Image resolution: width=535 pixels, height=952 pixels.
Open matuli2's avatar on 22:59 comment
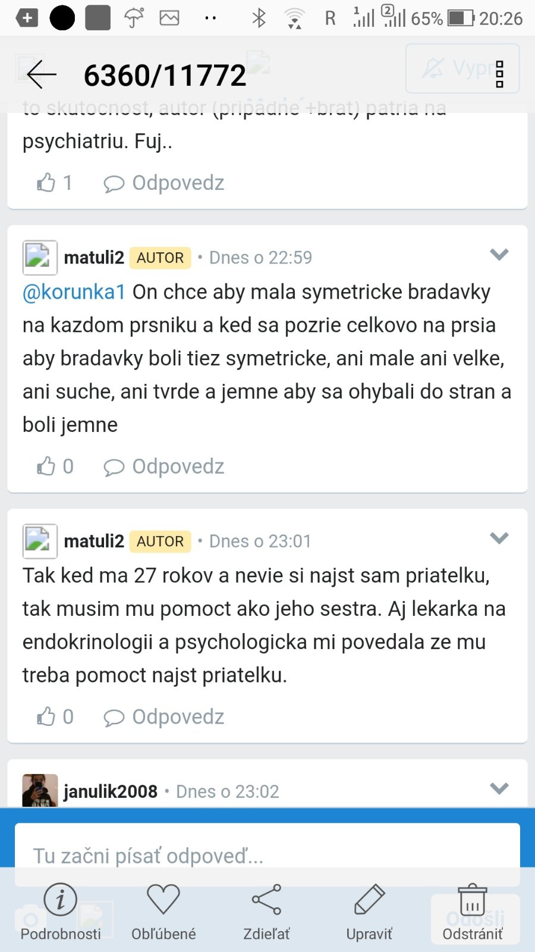pos(40,258)
